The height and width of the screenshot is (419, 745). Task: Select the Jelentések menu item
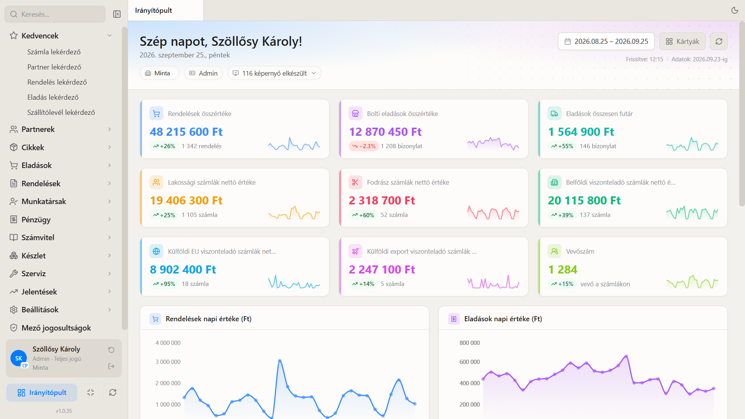click(x=61, y=292)
